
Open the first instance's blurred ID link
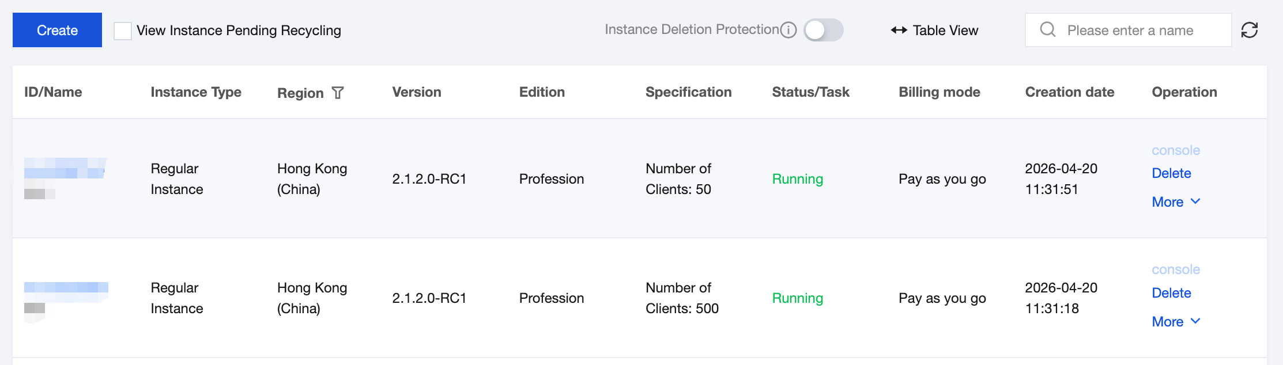pyautogui.click(x=65, y=168)
